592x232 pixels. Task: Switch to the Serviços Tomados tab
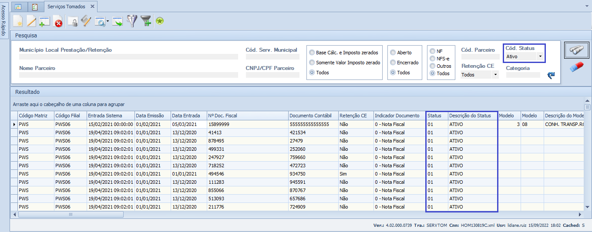click(67, 7)
